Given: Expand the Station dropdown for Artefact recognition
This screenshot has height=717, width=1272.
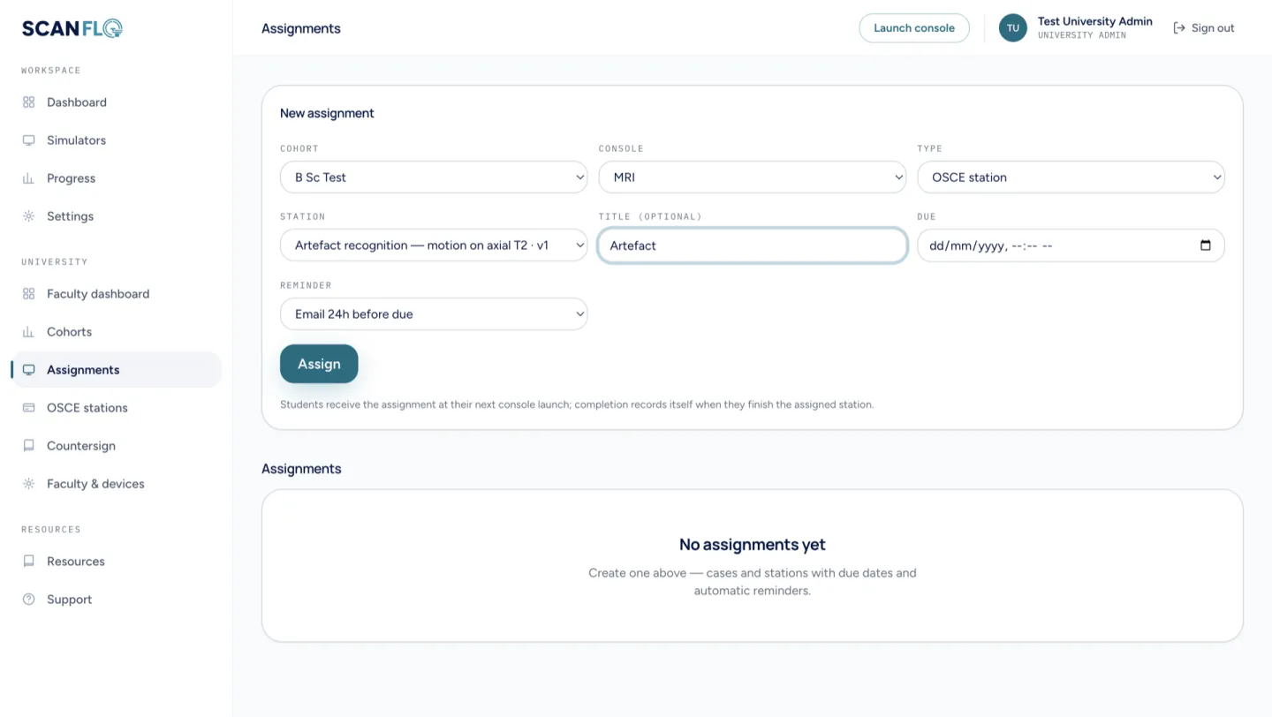Looking at the screenshot, I should [434, 245].
